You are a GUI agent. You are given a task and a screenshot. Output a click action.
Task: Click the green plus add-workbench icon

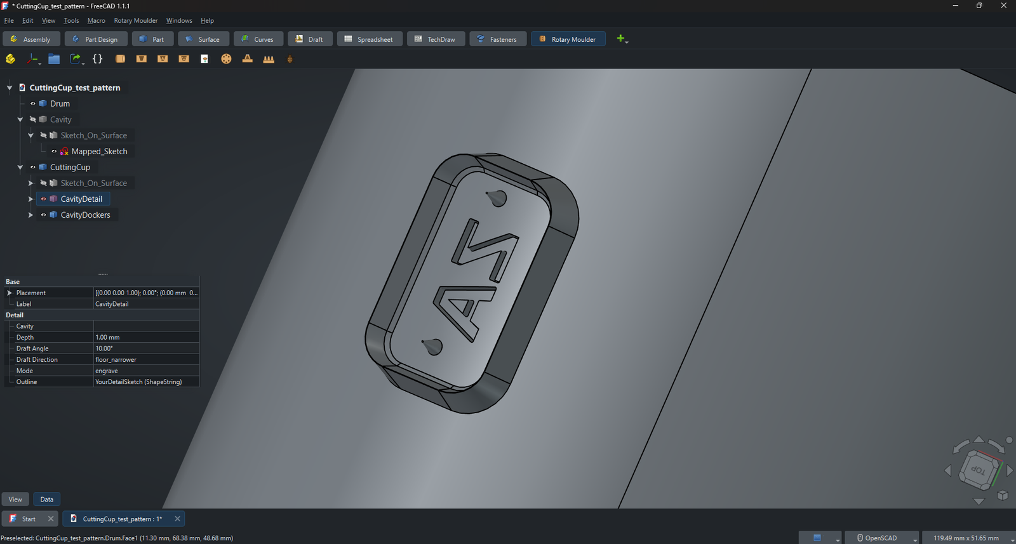pyautogui.click(x=621, y=39)
